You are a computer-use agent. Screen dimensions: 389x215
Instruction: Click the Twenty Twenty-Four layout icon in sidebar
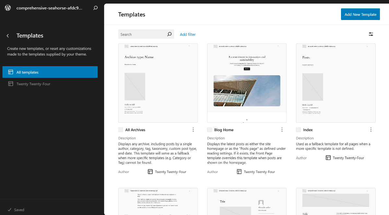coord(11,84)
